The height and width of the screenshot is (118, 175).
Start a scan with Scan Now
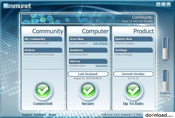point(88,39)
